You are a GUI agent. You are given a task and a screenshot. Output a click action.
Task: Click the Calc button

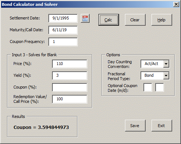pyautogui.click(x=109, y=20)
